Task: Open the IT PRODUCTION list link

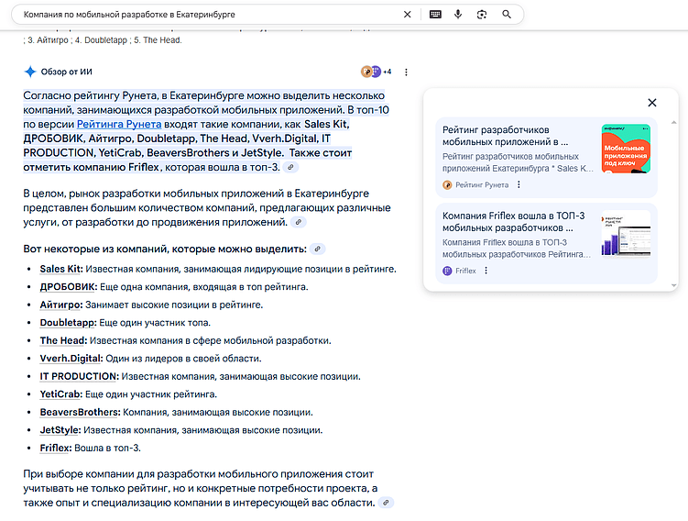Action: pyautogui.click(x=79, y=376)
